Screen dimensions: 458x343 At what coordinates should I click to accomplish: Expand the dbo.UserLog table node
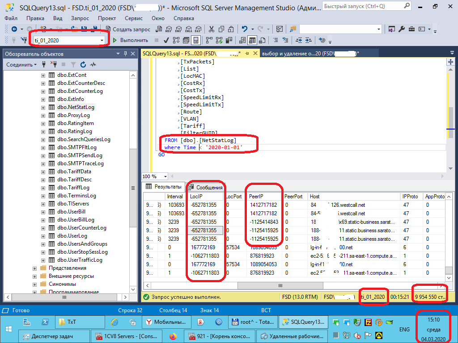(x=43, y=236)
